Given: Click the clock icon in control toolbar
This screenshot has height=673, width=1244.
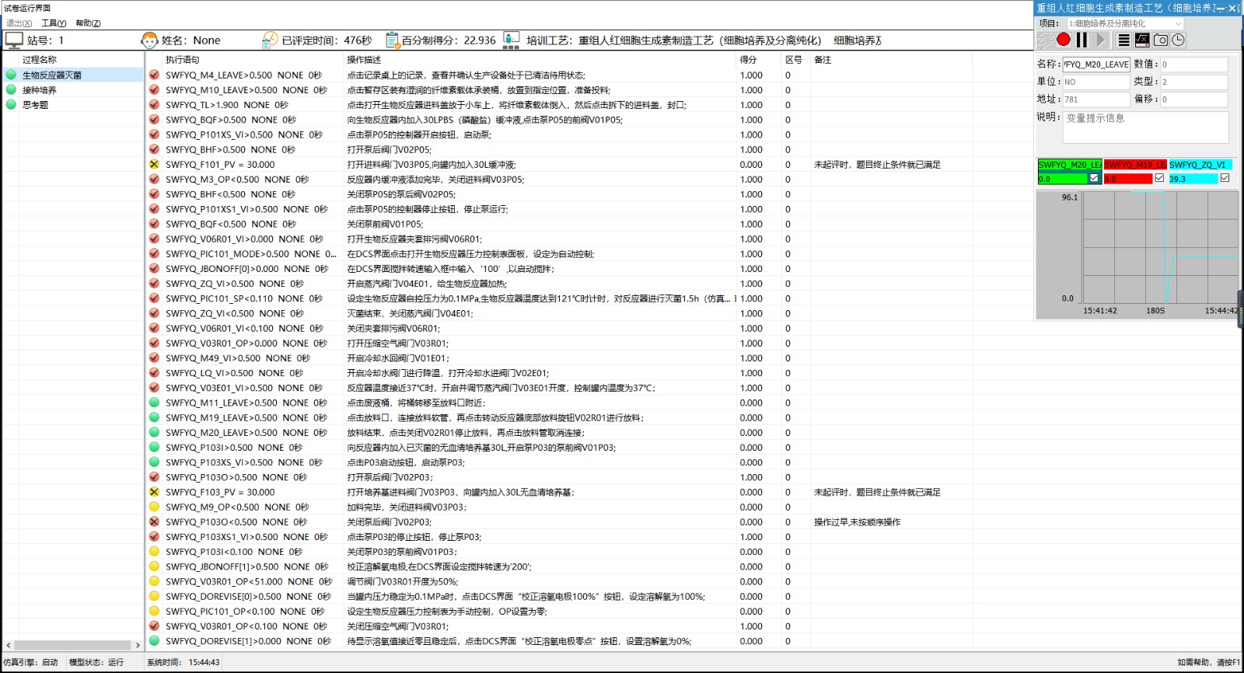Looking at the screenshot, I should (x=1179, y=40).
